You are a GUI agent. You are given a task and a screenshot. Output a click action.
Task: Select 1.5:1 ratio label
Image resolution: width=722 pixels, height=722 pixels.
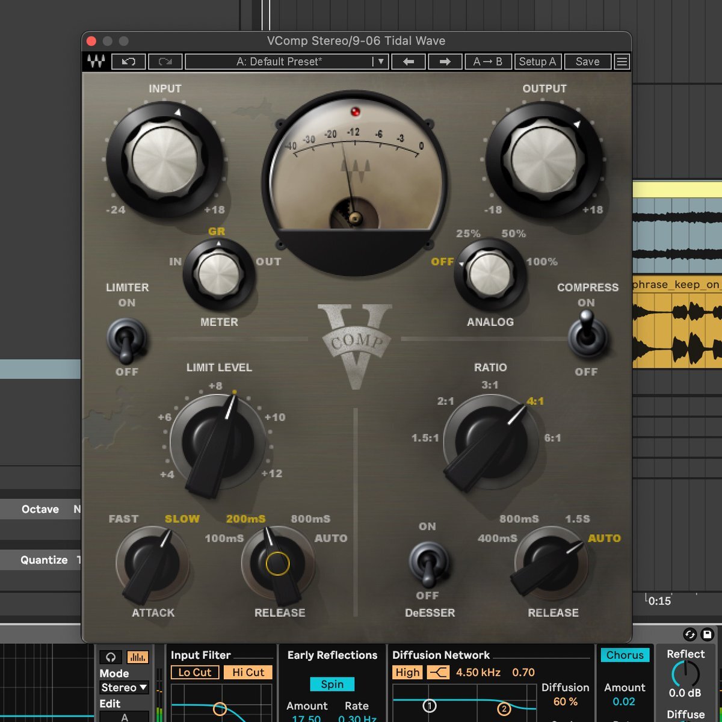pyautogui.click(x=425, y=438)
